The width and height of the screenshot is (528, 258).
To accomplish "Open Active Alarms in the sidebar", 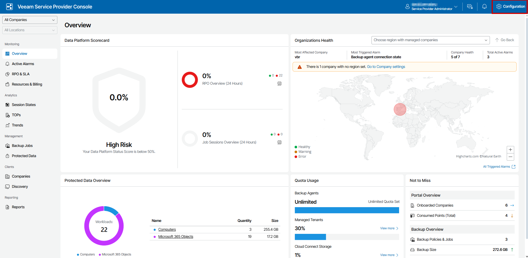I will [23, 64].
